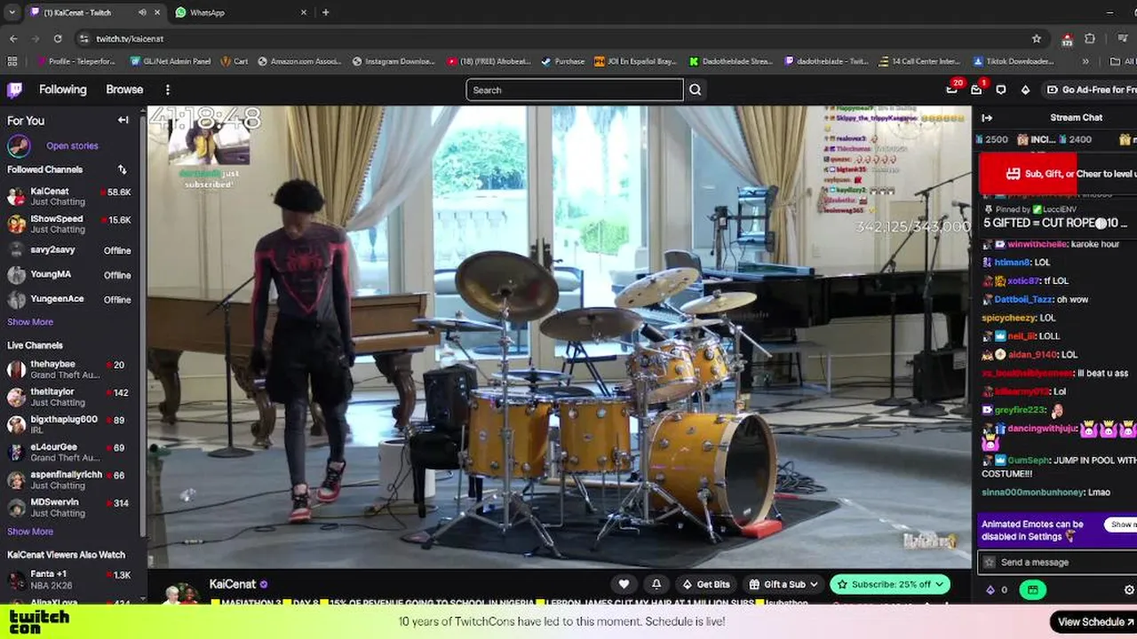Click the Send a message chat input

pos(1059,562)
